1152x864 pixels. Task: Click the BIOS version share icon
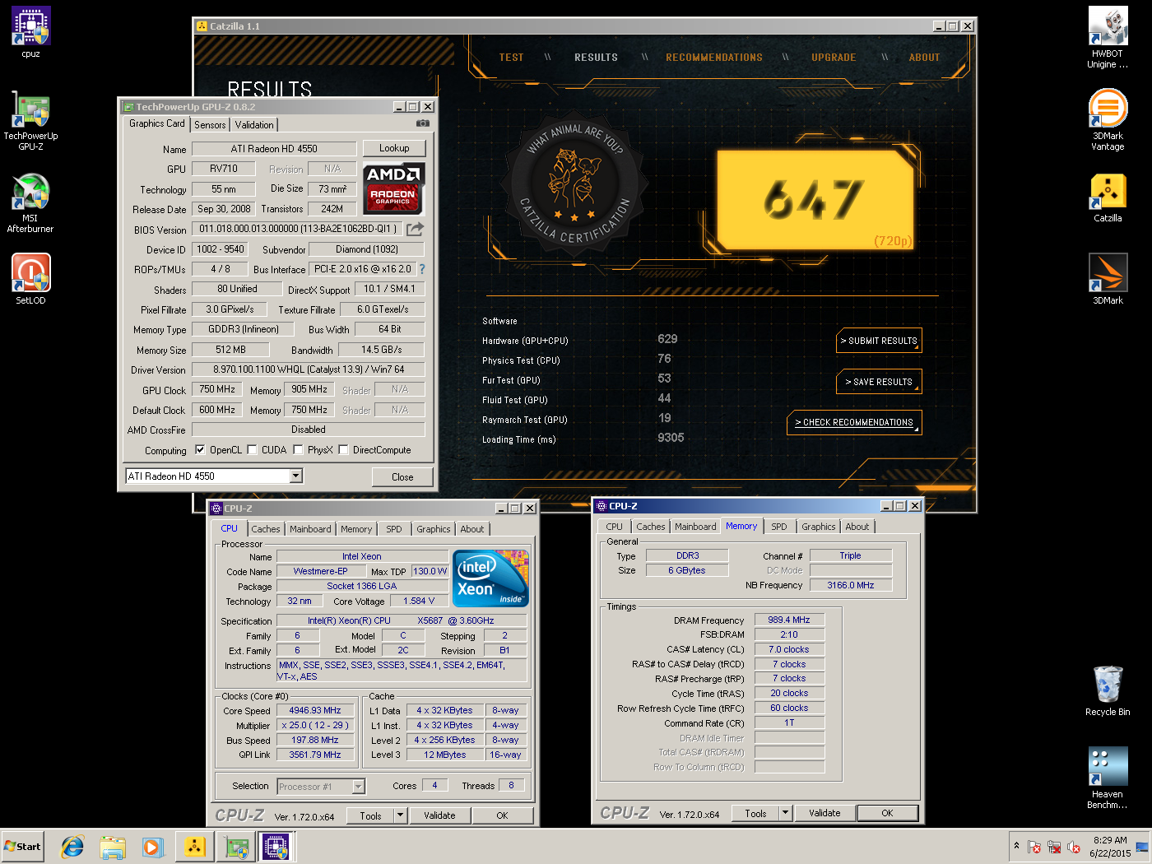(x=416, y=229)
